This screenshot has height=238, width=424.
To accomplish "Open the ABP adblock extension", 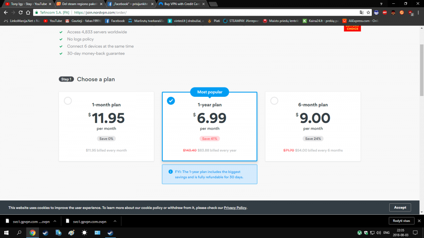I will pos(385,12).
